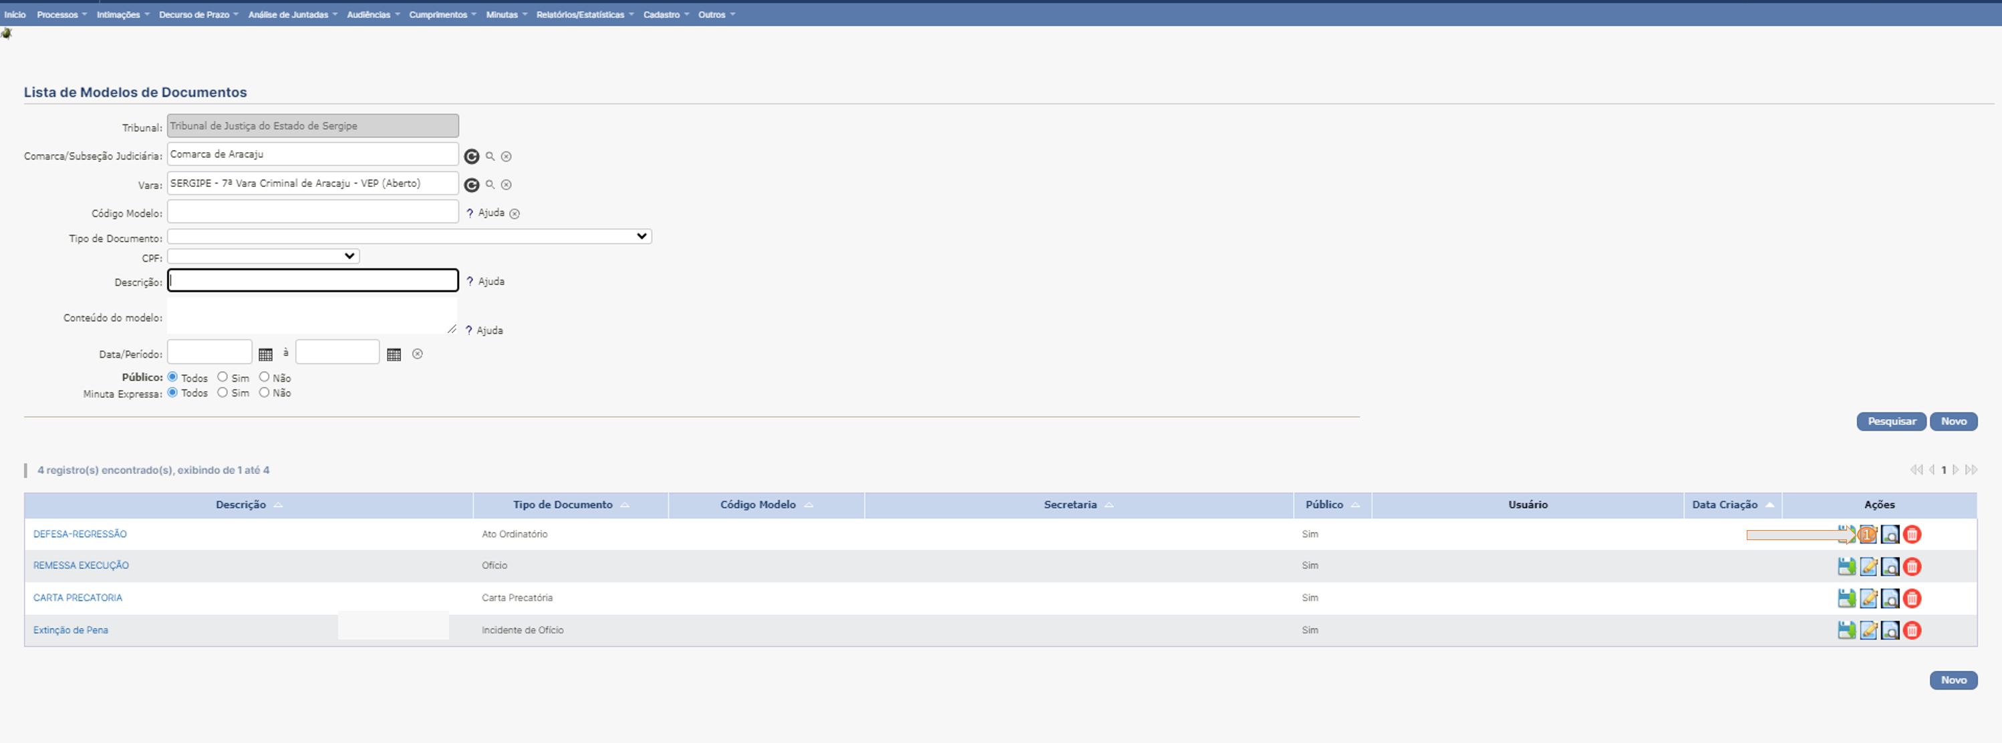Select Público option Sim
This screenshot has height=743, width=2002.
click(223, 377)
